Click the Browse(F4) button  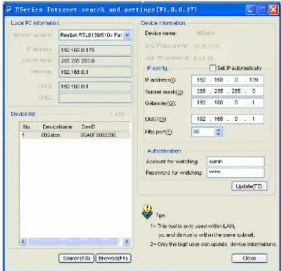(x=113, y=259)
